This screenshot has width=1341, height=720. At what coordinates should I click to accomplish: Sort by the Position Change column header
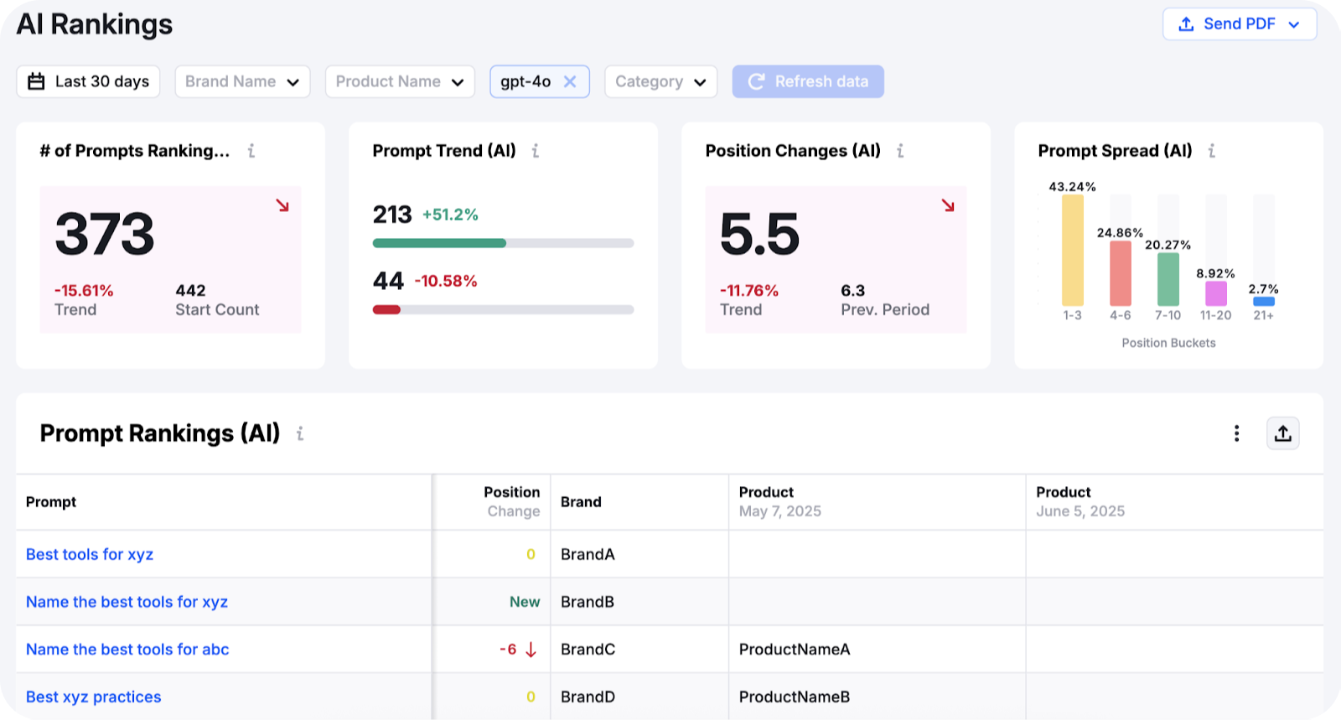[511, 501]
